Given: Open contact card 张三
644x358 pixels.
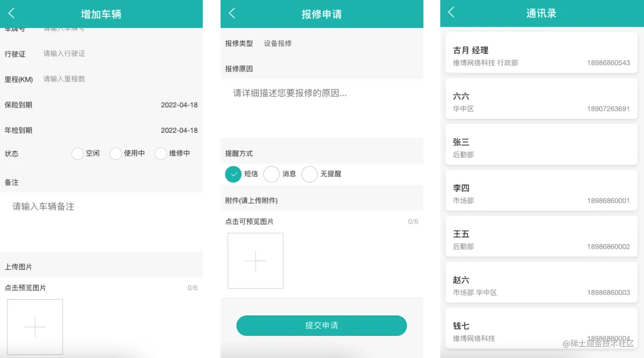Looking at the screenshot, I should coord(541,144).
